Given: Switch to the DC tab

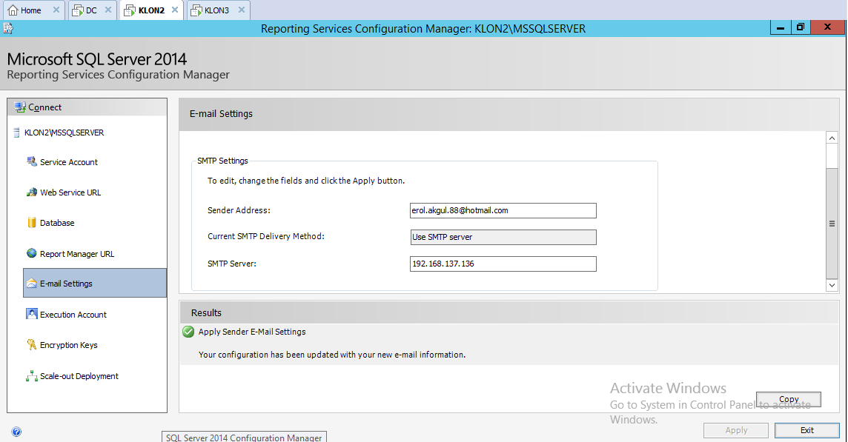Looking at the screenshot, I should (x=91, y=10).
